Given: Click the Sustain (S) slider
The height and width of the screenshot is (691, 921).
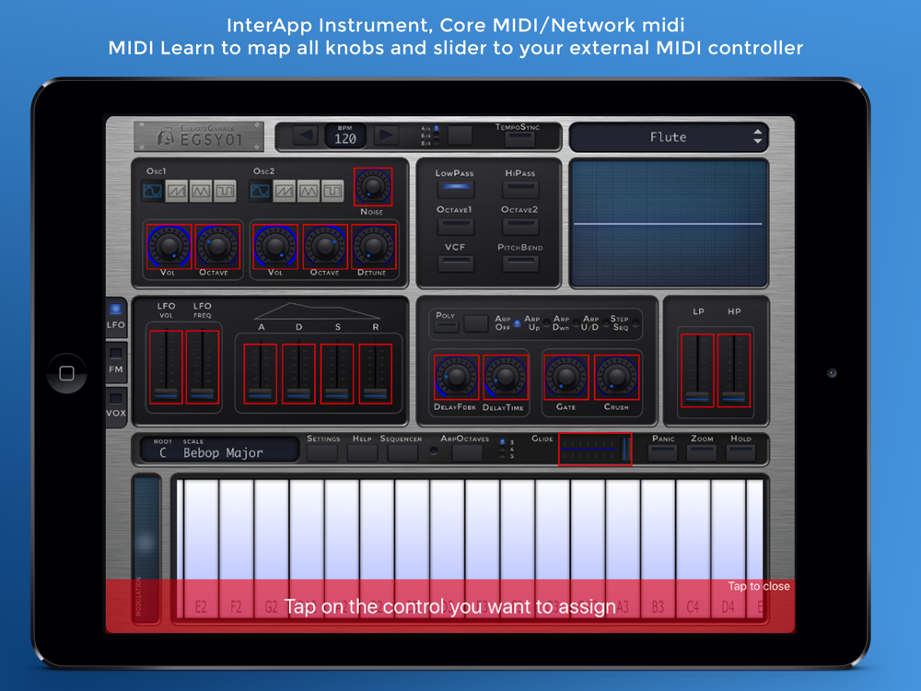Looking at the screenshot, I should pos(337,374).
